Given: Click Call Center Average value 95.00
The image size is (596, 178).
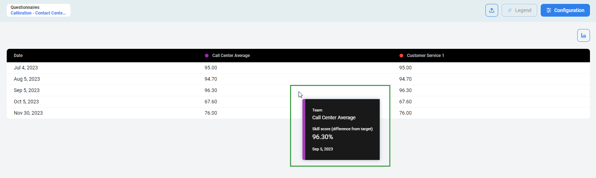Looking at the screenshot, I should [211, 68].
